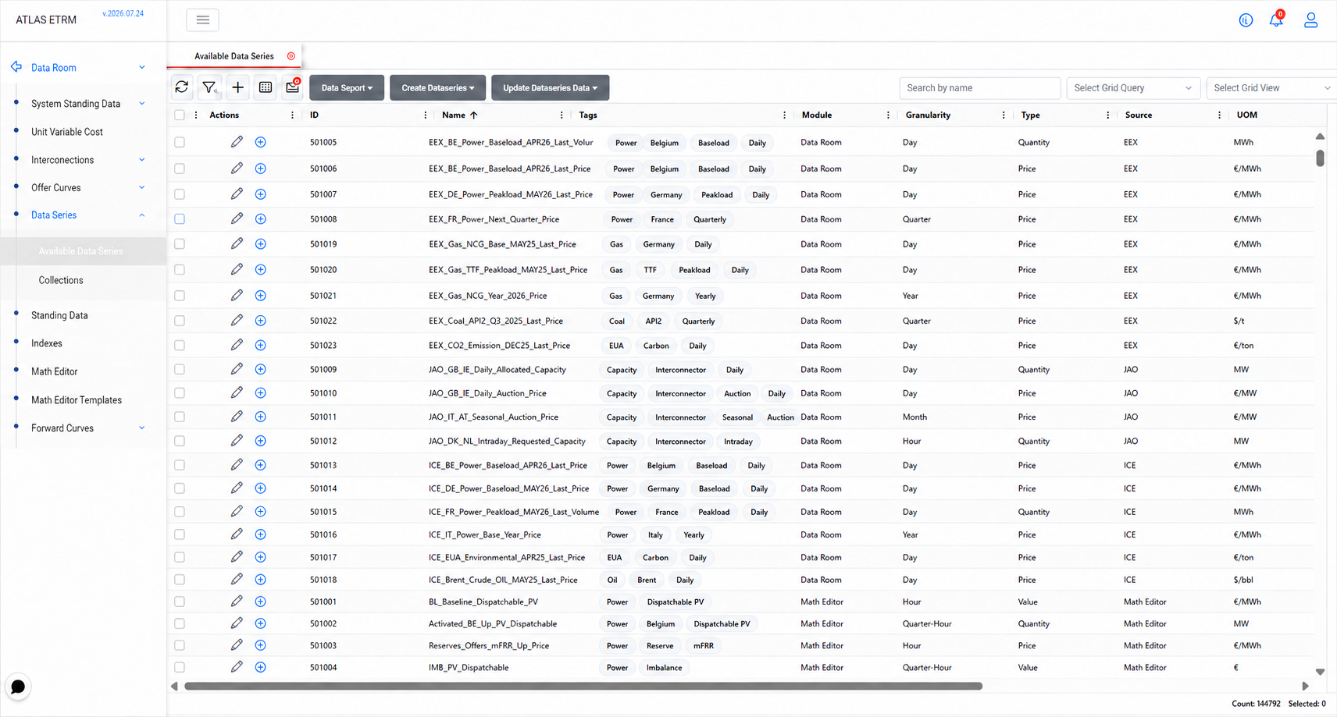This screenshot has width=1337, height=717.
Task: Expand the Forward Curves chevron
Action: (x=142, y=428)
